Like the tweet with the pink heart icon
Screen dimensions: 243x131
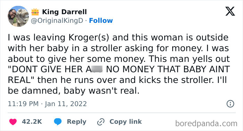[13, 122]
